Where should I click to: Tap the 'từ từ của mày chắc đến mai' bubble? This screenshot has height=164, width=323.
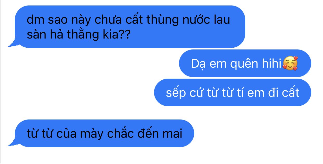click(x=104, y=133)
